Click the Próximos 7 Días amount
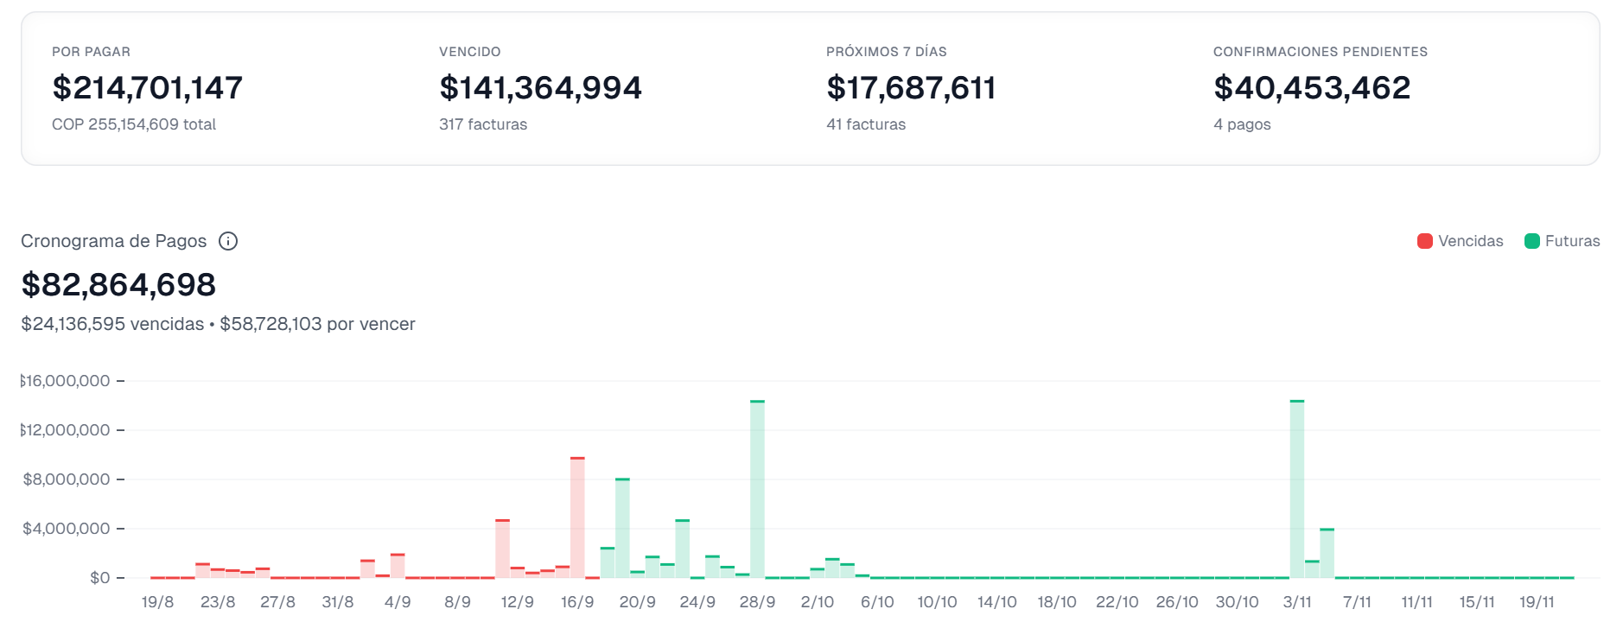This screenshot has width=1623, height=641. click(x=911, y=88)
